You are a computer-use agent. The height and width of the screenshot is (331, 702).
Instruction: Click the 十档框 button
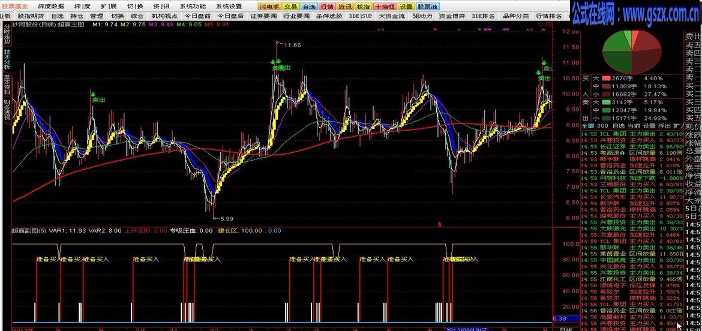point(384,7)
